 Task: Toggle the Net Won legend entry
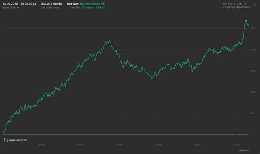pyautogui.click(x=244, y=150)
